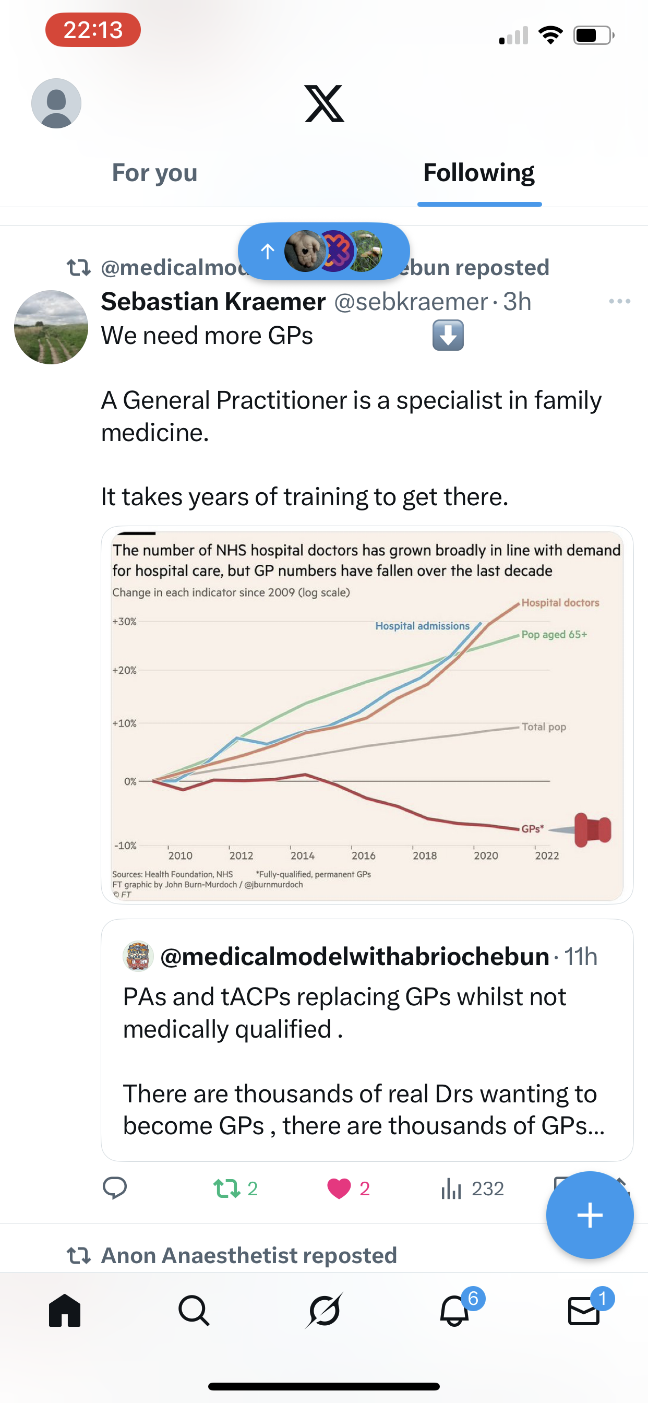648x1403 pixels.
Task: Open the three-dot menu on Sebastian's post
Action: (x=619, y=301)
